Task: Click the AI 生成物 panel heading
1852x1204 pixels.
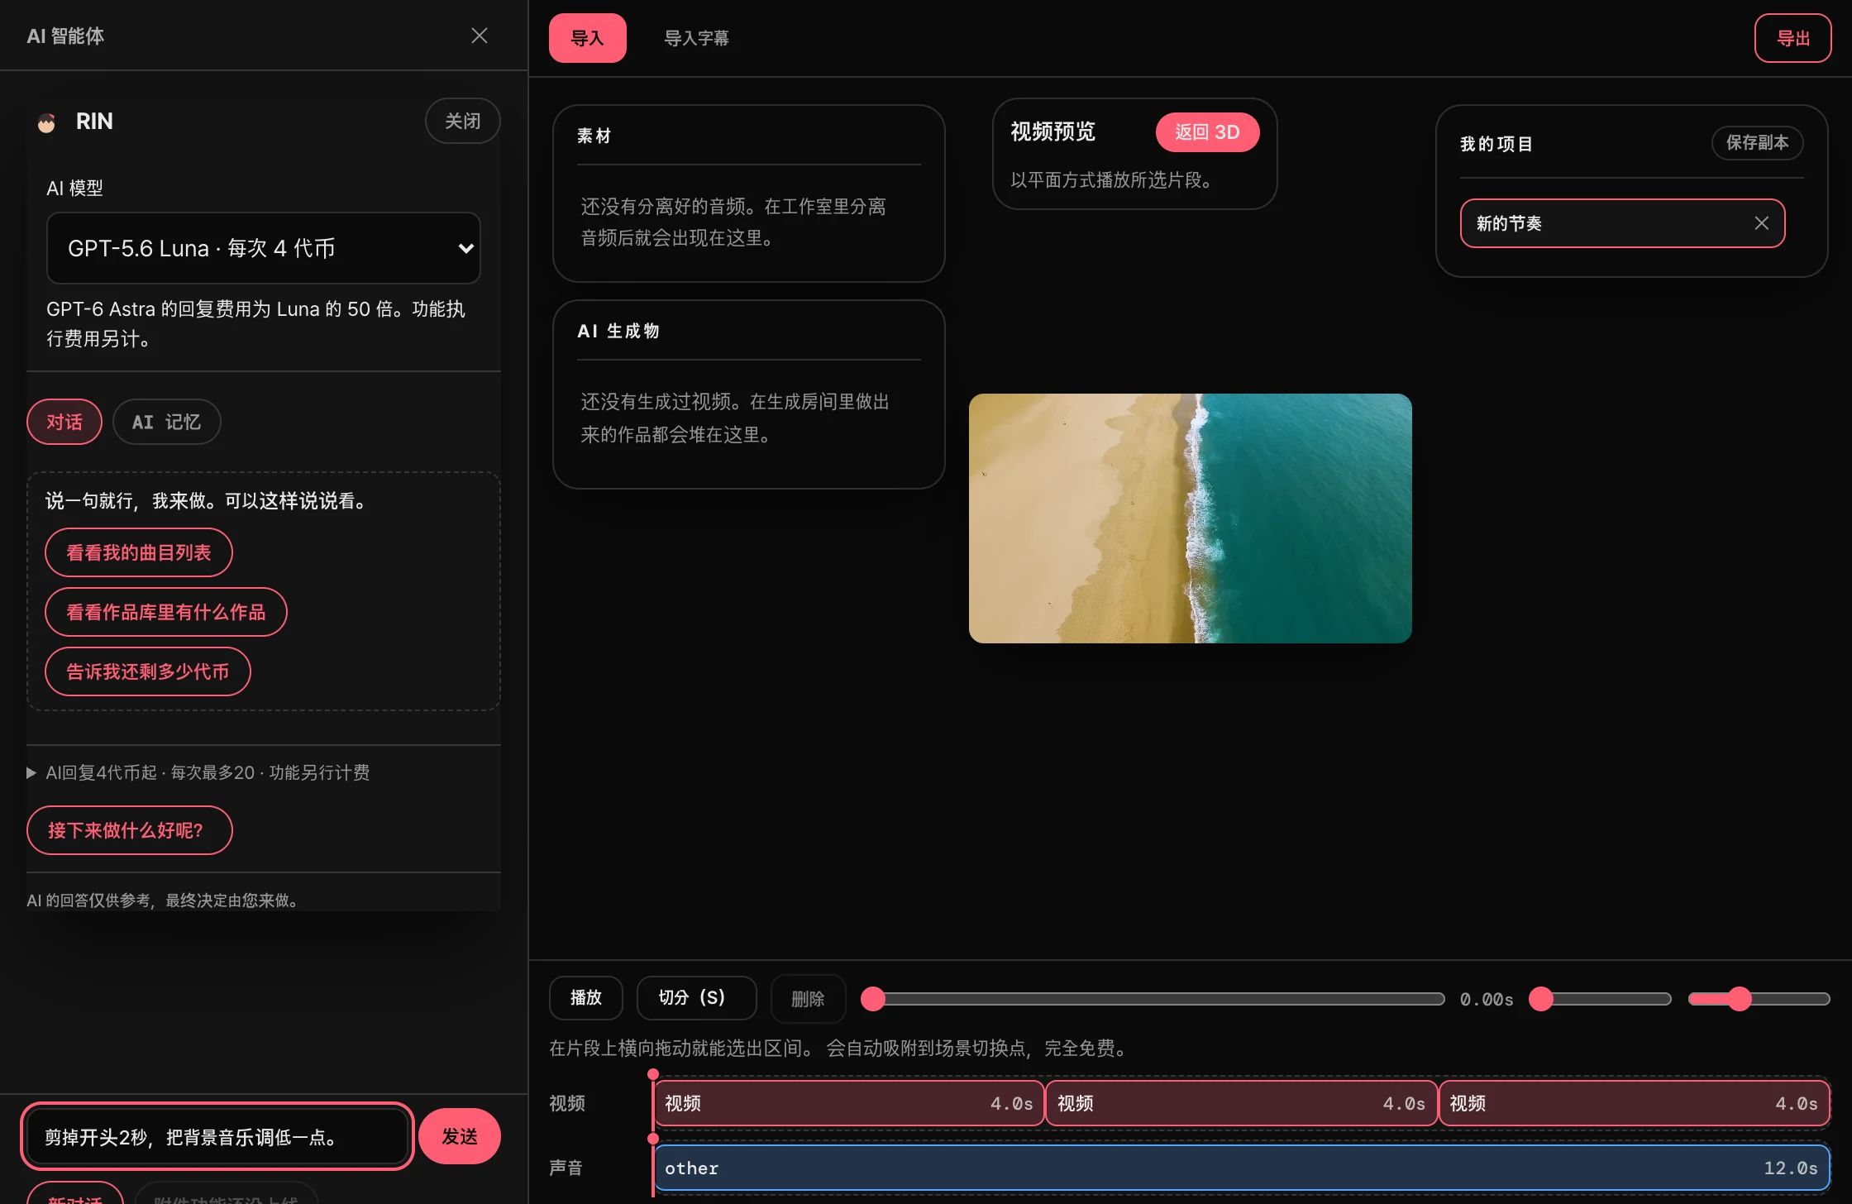Action: click(618, 331)
